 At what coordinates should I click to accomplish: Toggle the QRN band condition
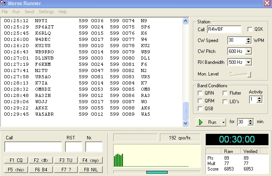pyautogui.click(x=200, y=93)
